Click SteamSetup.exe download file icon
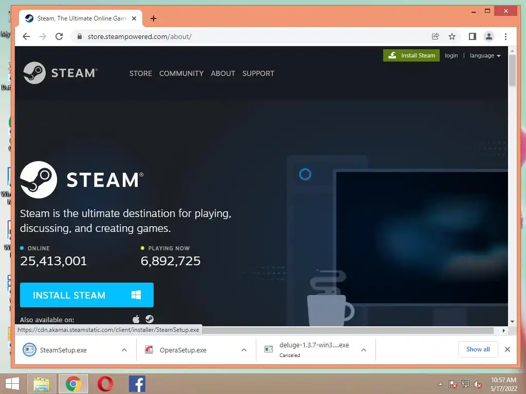The height and width of the screenshot is (394, 526). pyautogui.click(x=29, y=350)
